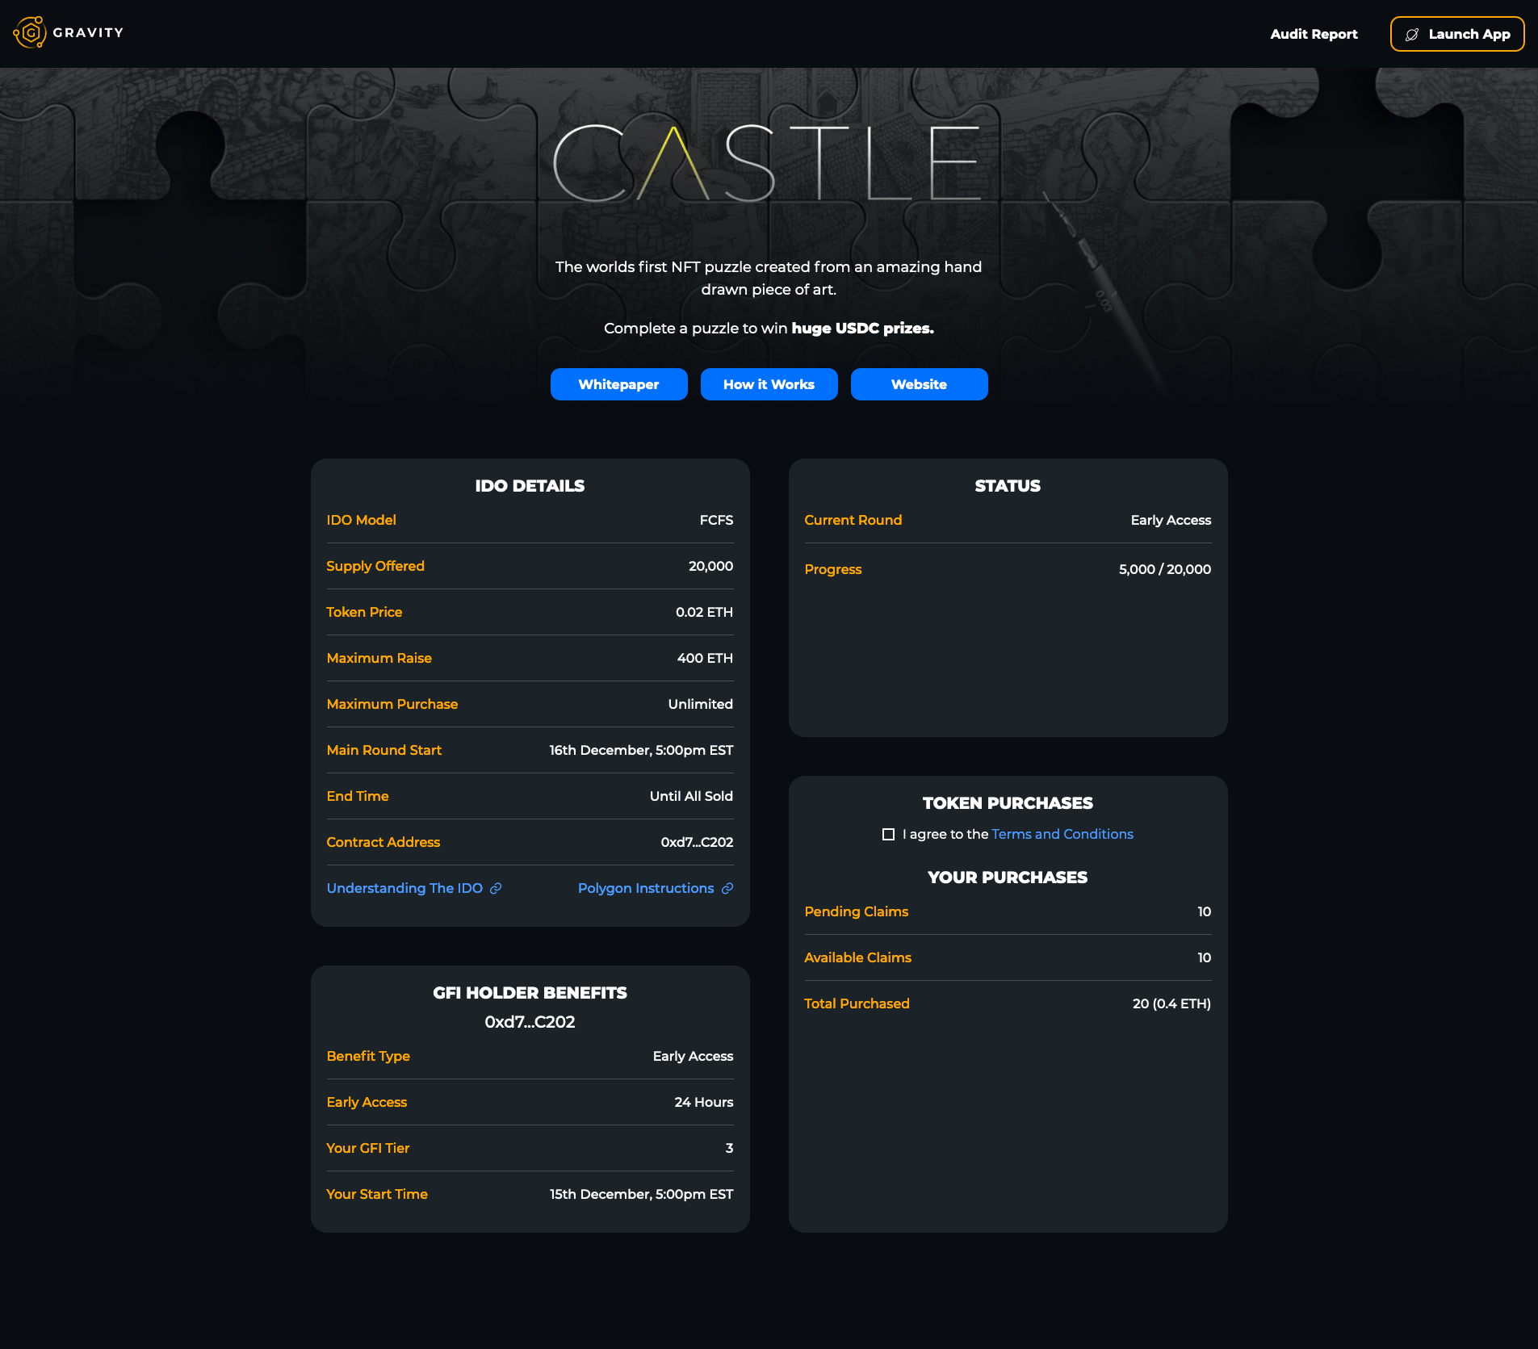Click the Available Claims row

pos(1007,957)
